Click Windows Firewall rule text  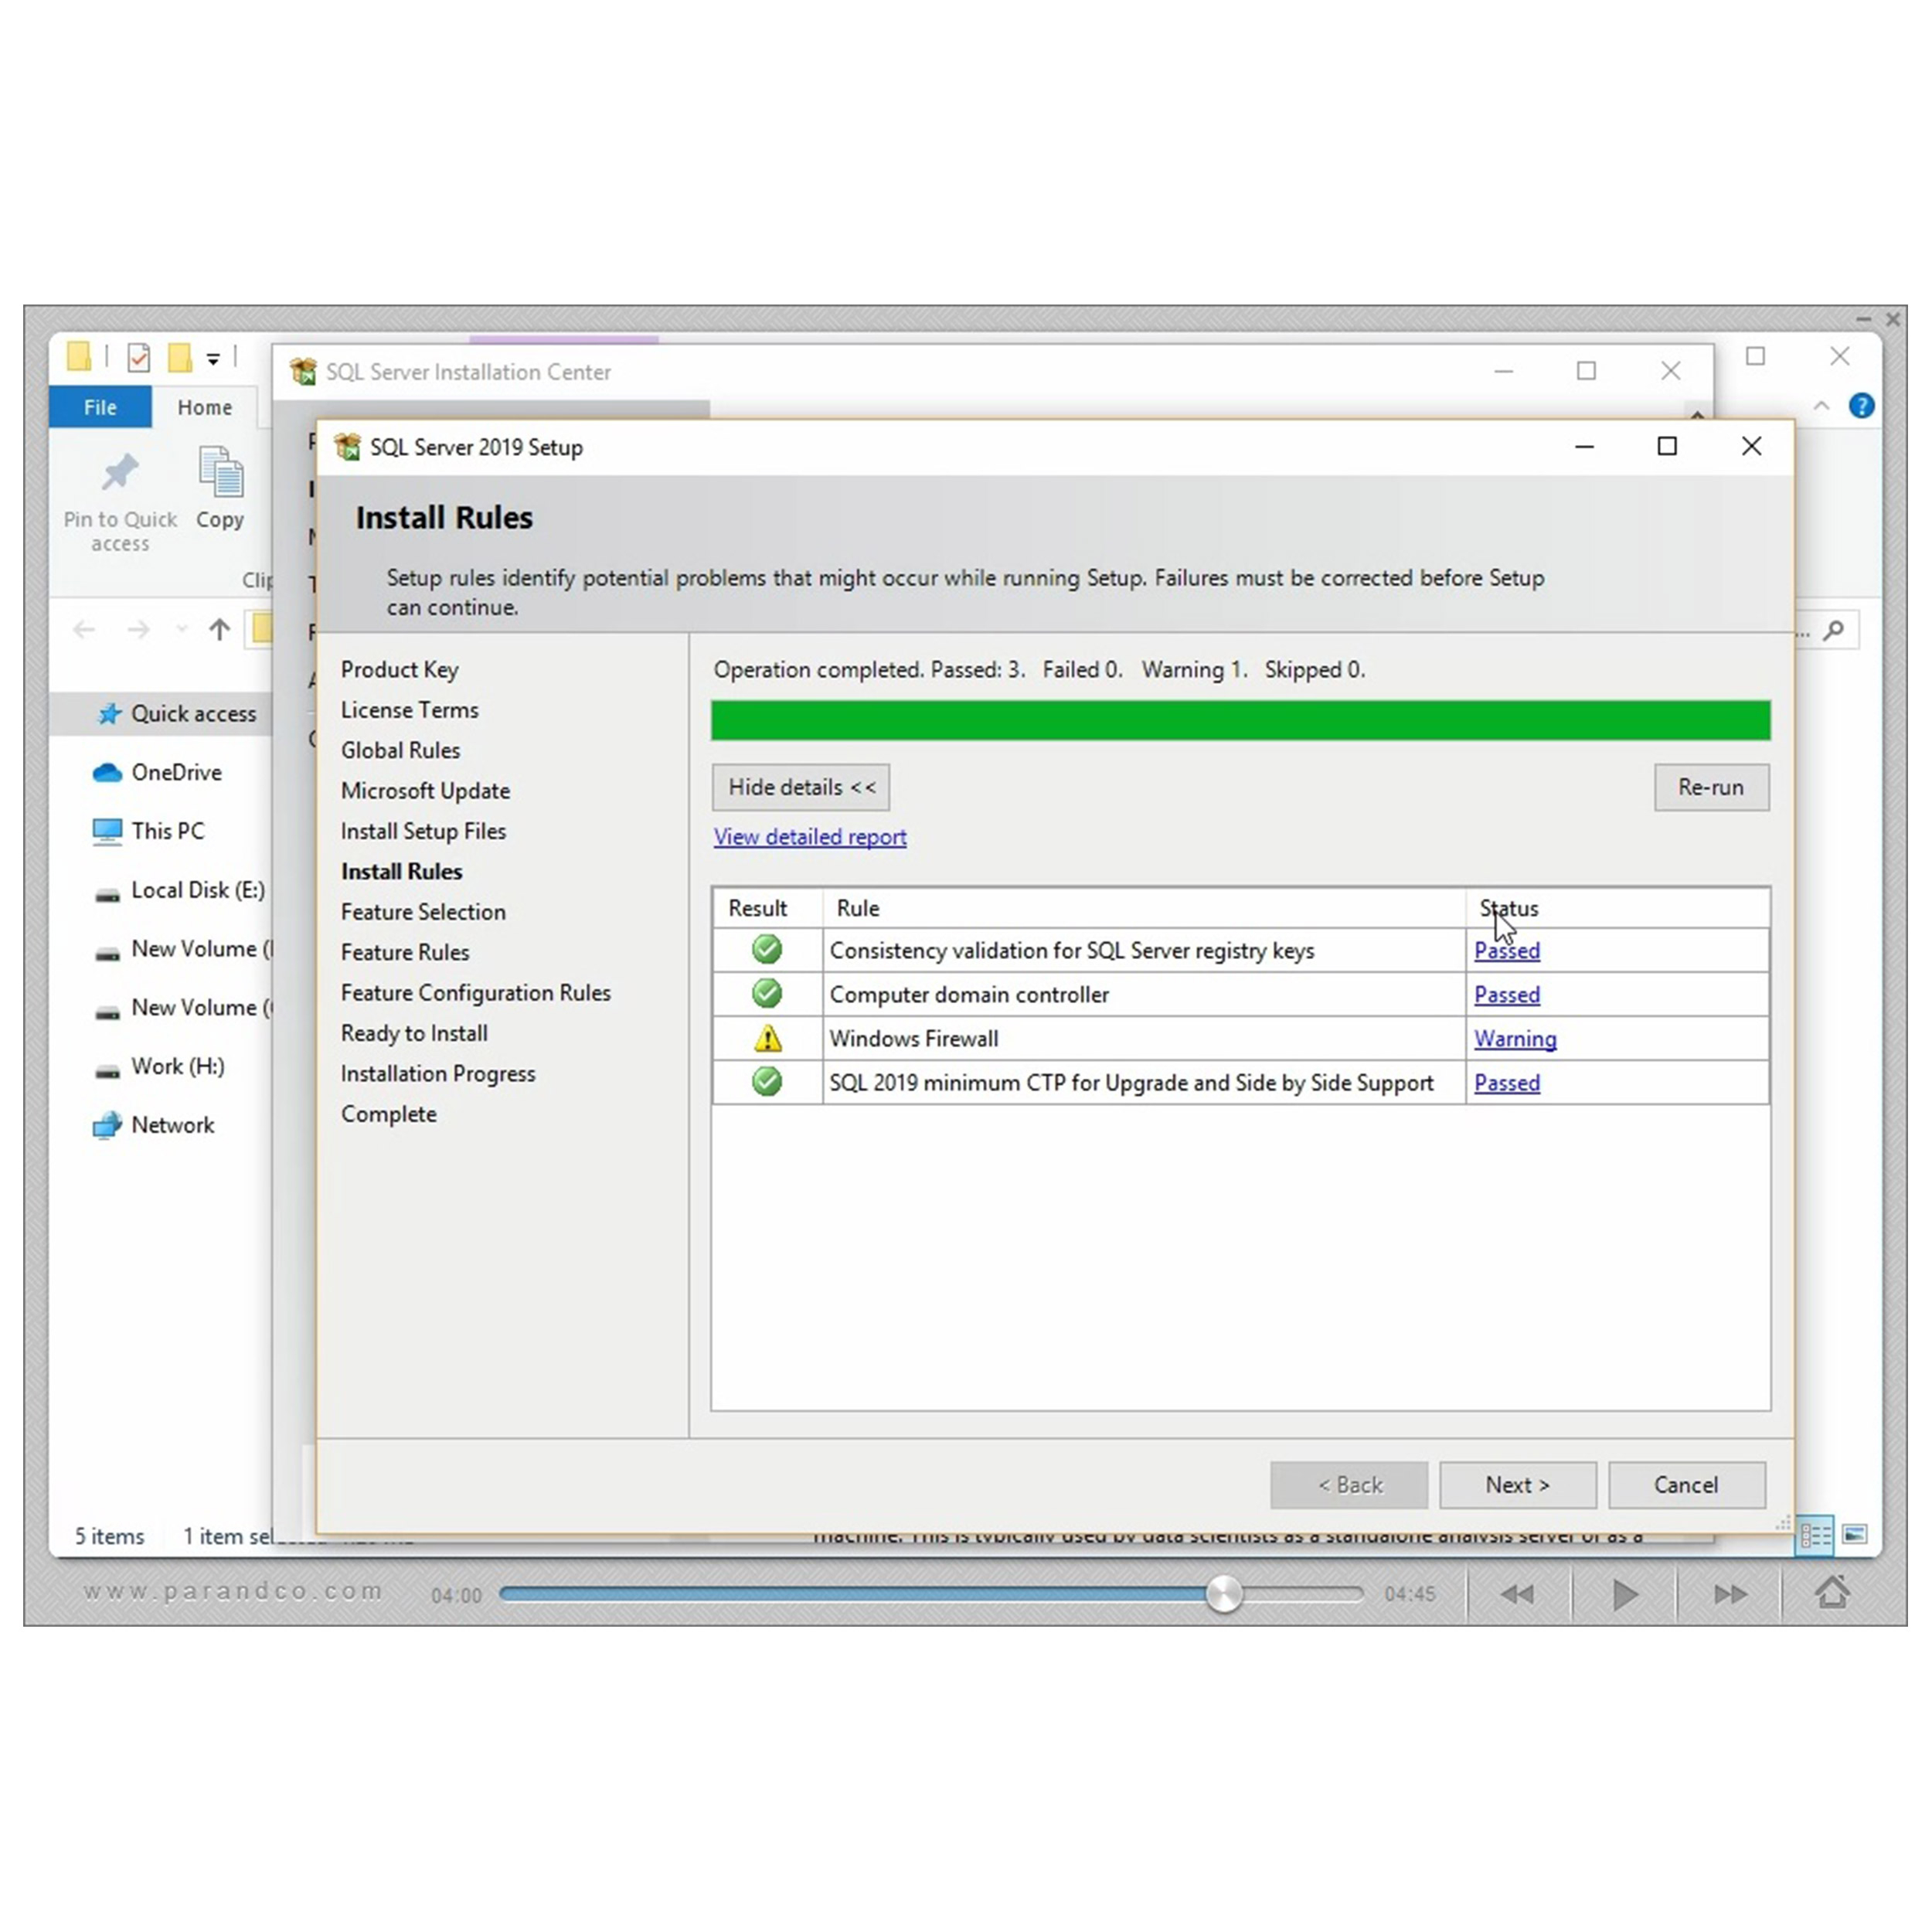point(913,1039)
